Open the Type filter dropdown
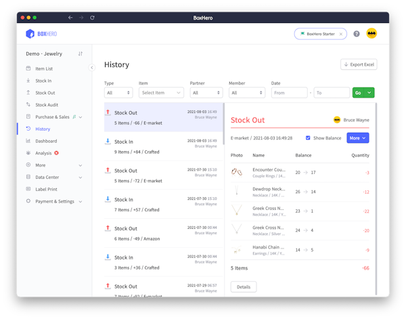This screenshot has width=406, height=319. coord(118,93)
